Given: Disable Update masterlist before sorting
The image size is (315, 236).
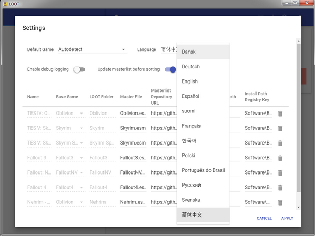Looking at the screenshot, I should pos(171,69).
